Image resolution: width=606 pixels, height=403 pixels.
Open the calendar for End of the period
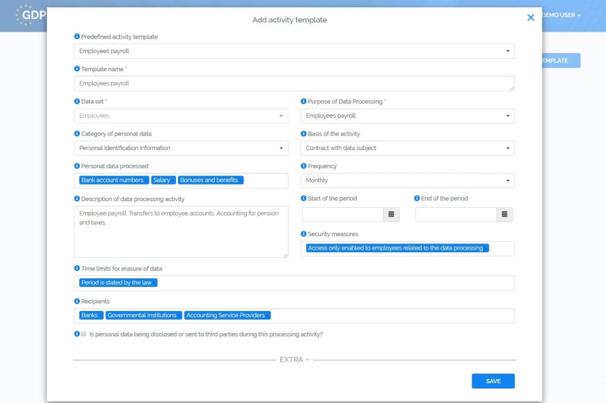coord(504,214)
